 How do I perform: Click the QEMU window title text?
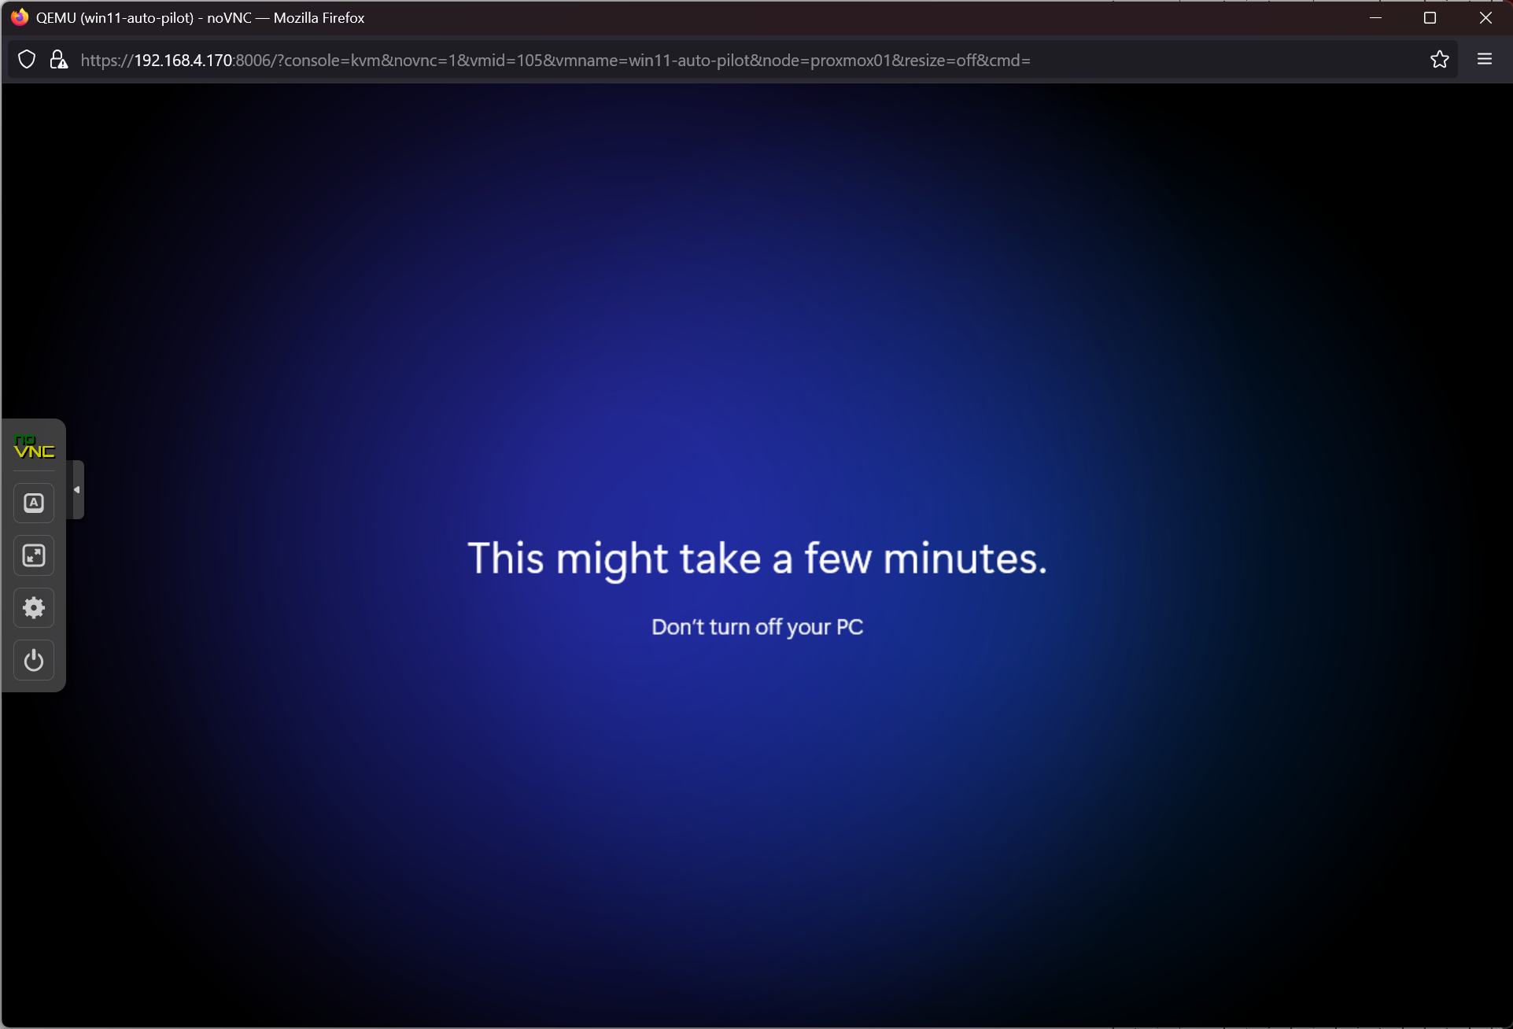point(200,17)
